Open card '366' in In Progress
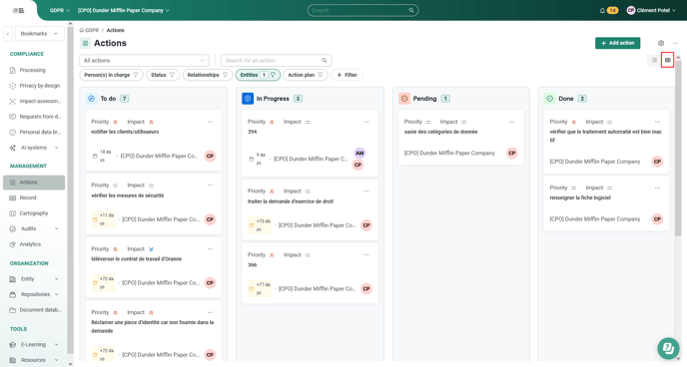This screenshot has height=367, width=687. pos(310,274)
